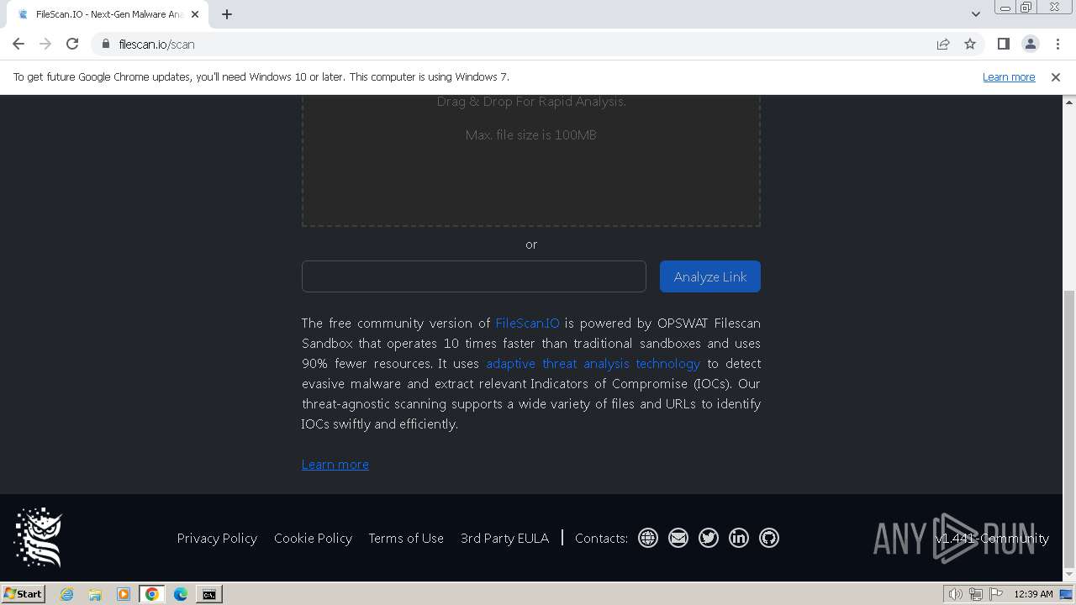Image resolution: width=1076 pixels, height=605 pixels.
Task: Focus the link URL input field
Action: [x=474, y=276]
